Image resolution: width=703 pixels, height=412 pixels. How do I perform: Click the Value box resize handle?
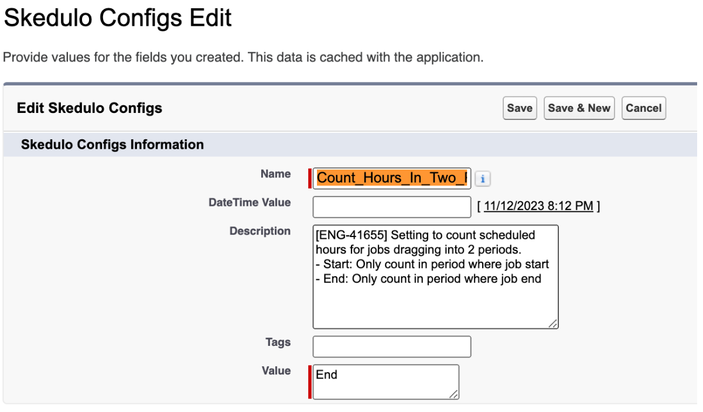[454, 395]
